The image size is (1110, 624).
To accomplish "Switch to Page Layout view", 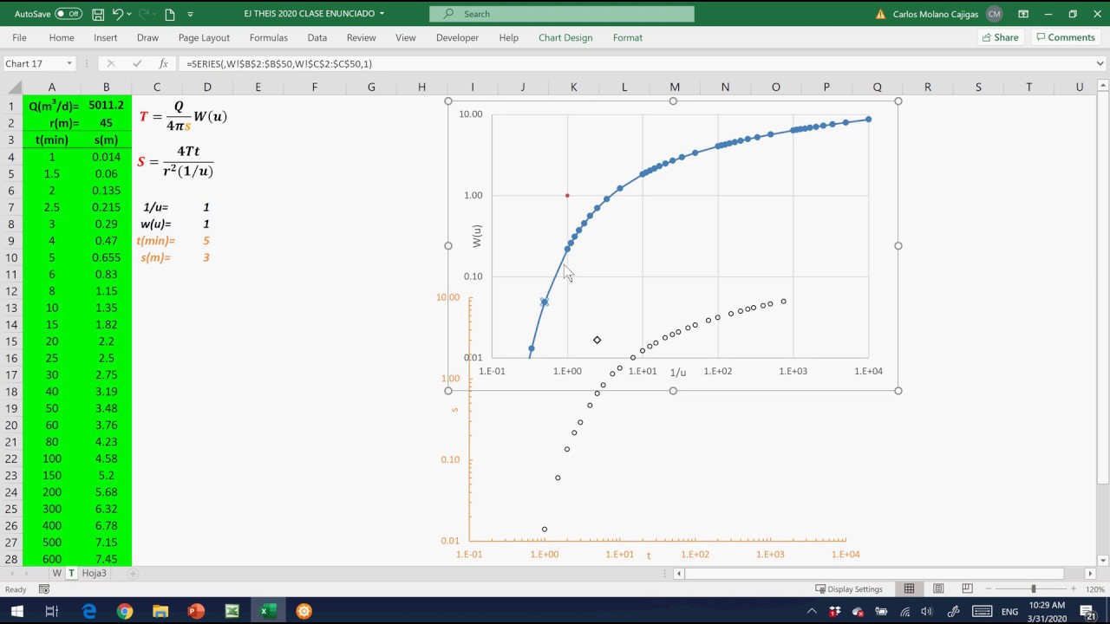I will (938, 589).
